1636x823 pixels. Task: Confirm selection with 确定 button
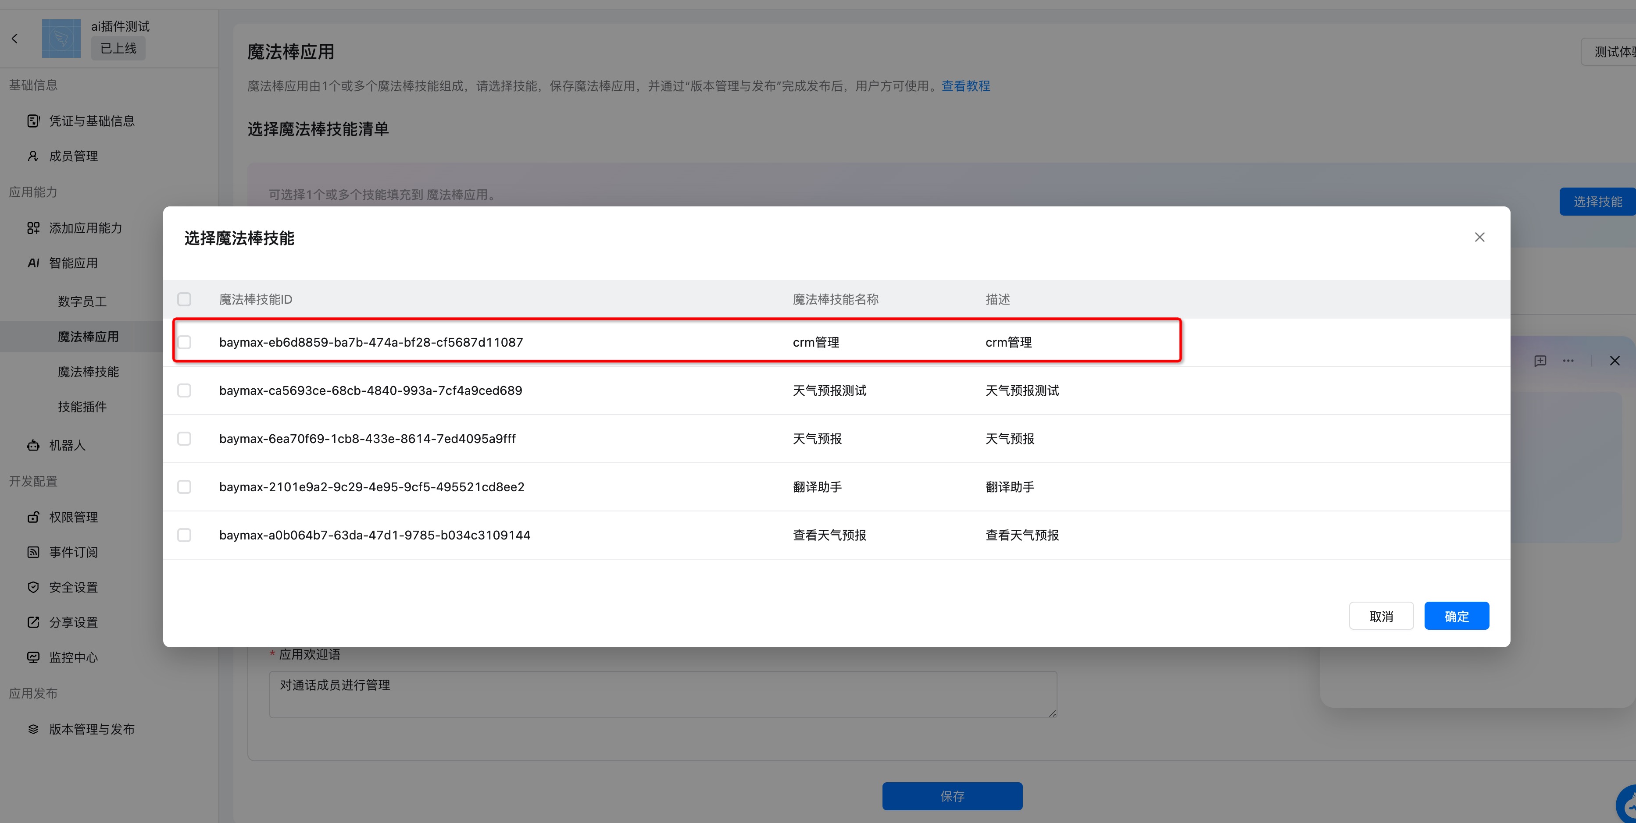click(1457, 616)
